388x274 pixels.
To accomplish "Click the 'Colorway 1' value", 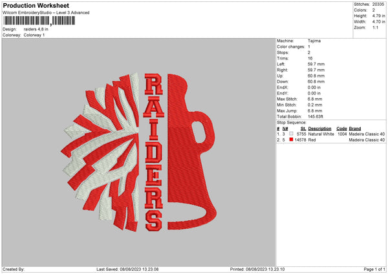I will (34, 35).
